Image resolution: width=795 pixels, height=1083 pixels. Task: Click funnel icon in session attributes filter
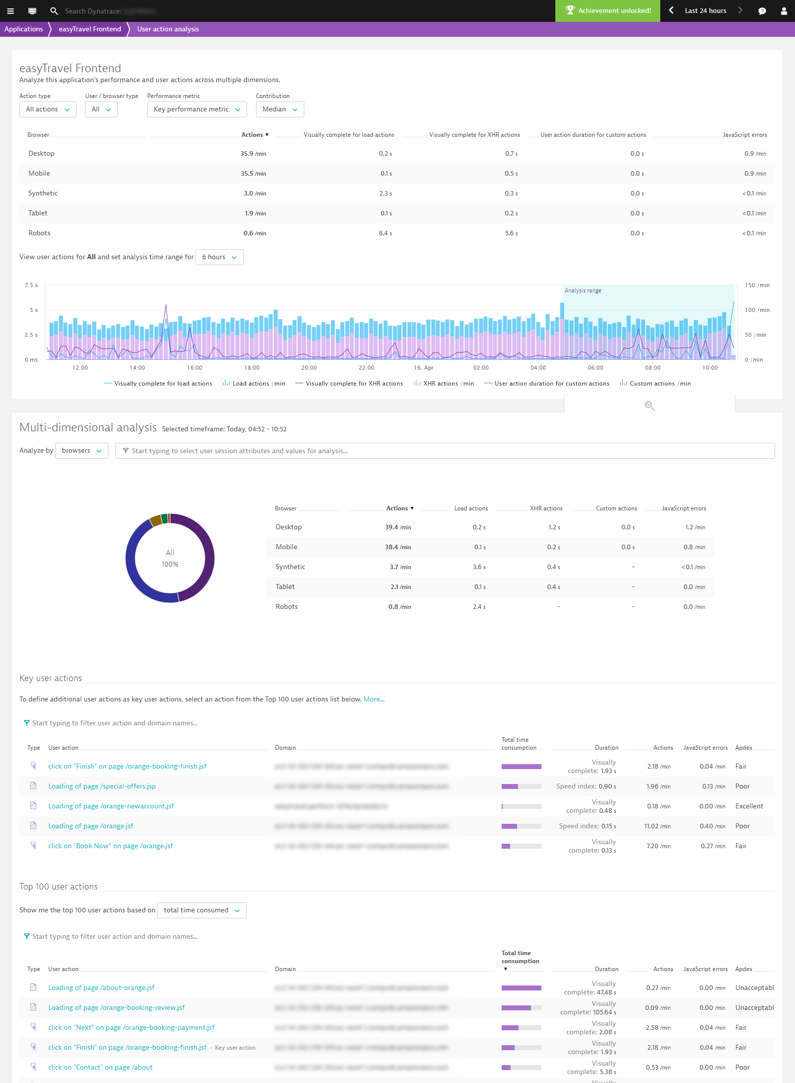[x=126, y=451]
